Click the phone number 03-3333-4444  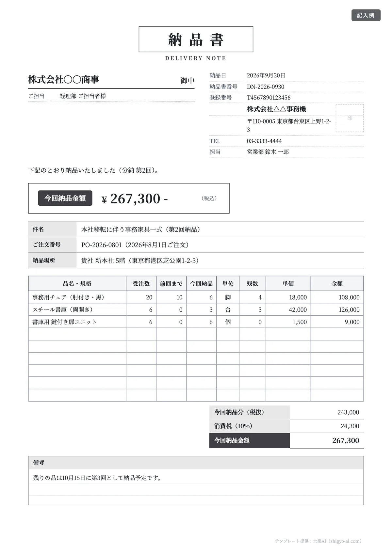(x=264, y=141)
